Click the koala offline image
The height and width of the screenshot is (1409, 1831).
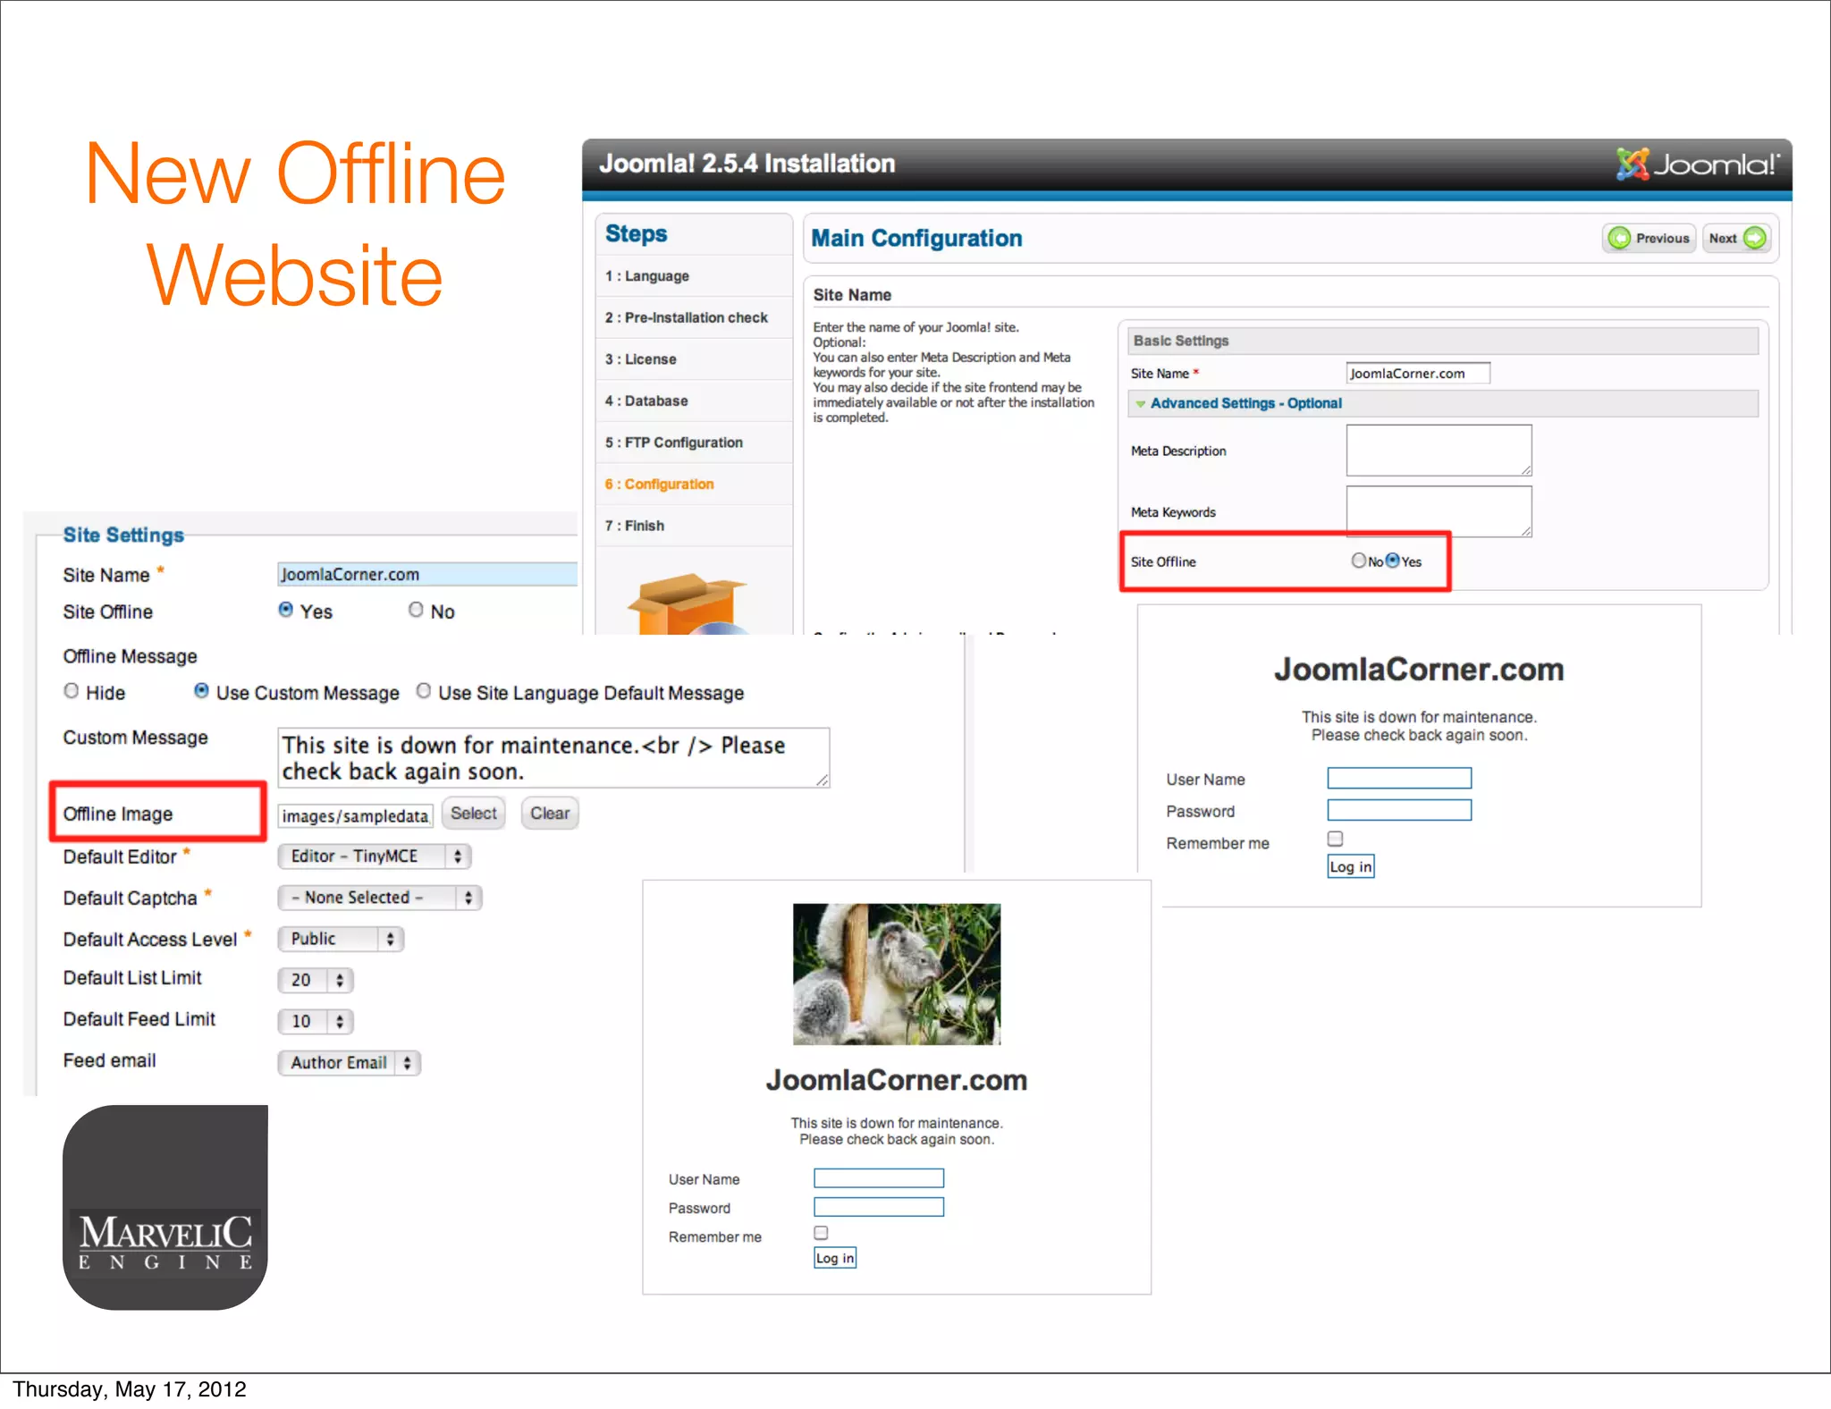(x=897, y=974)
